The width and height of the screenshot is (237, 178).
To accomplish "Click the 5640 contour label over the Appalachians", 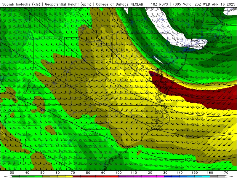I will (102, 104).
